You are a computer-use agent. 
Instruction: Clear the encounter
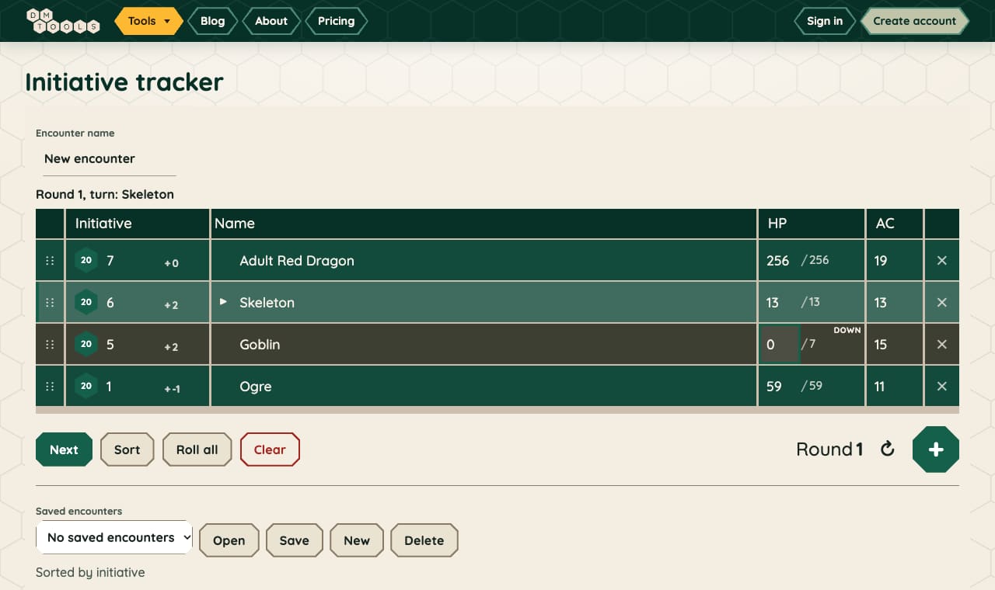coord(270,449)
